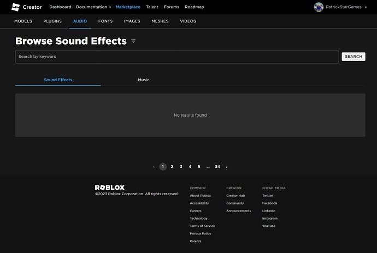377x253 pixels.
Task: Open Facebook social media link
Action: 269,203
